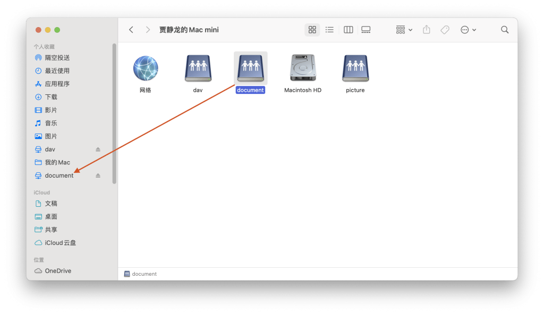Screen dimensions: 544x315
Task: Click the window title 贾静龙的 Mac mini
Action: (x=189, y=30)
